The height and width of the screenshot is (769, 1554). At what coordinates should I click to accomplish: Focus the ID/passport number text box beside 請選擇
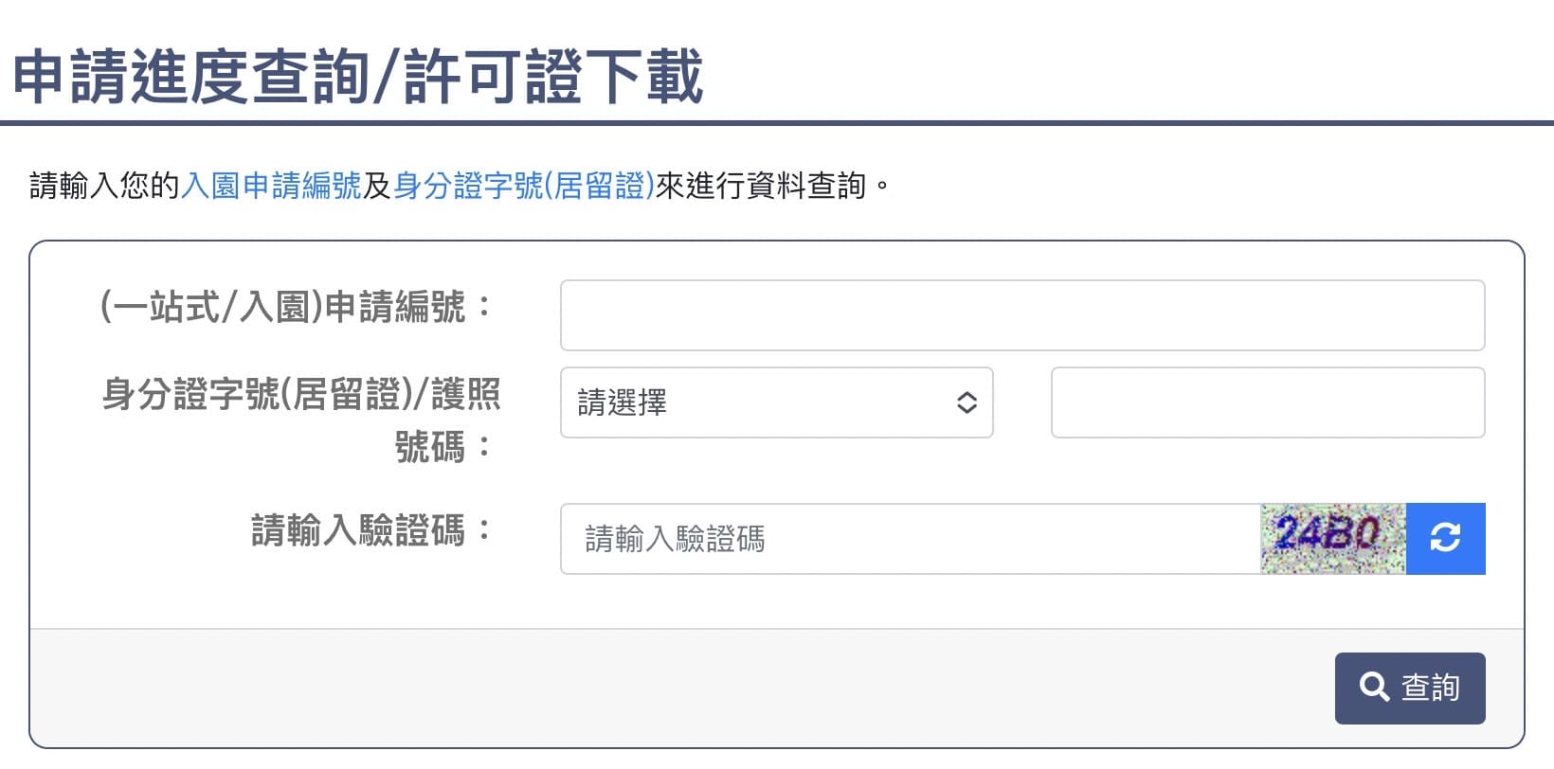(x=1268, y=402)
